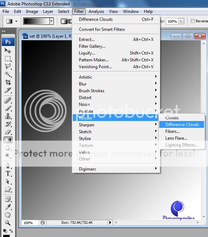Open the opacity slider arrow
The height and width of the screenshot is (237, 208).
pyautogui.click(x=181, y=21)
